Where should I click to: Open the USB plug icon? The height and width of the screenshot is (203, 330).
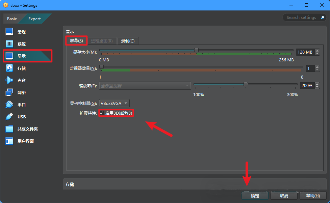tap(9, 117)
